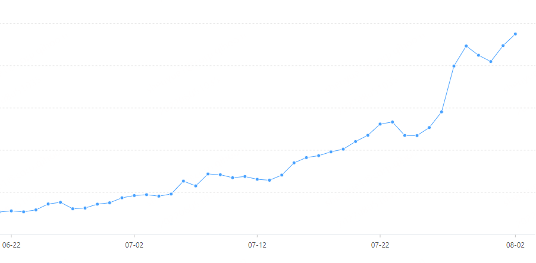
Task: Click the data point above 07-12
Action: click(257, 179)
